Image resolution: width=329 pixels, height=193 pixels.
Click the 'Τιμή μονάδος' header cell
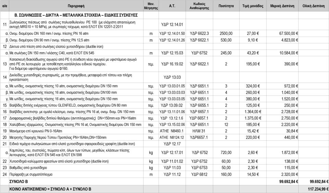pos(253,6)
